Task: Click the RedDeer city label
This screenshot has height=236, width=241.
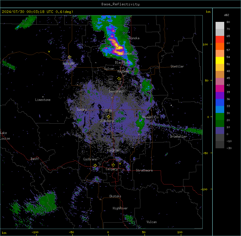Action: pos(123,71)
